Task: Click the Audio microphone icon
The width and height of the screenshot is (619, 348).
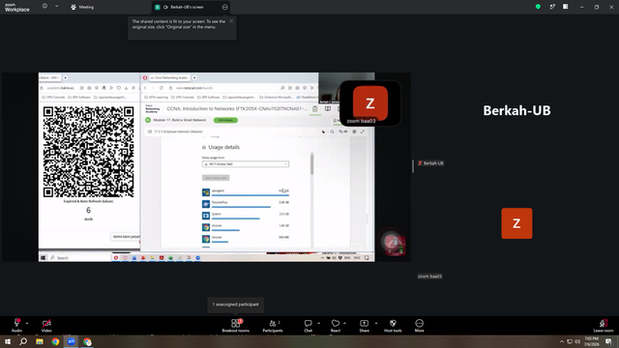Action: [16, 323]
